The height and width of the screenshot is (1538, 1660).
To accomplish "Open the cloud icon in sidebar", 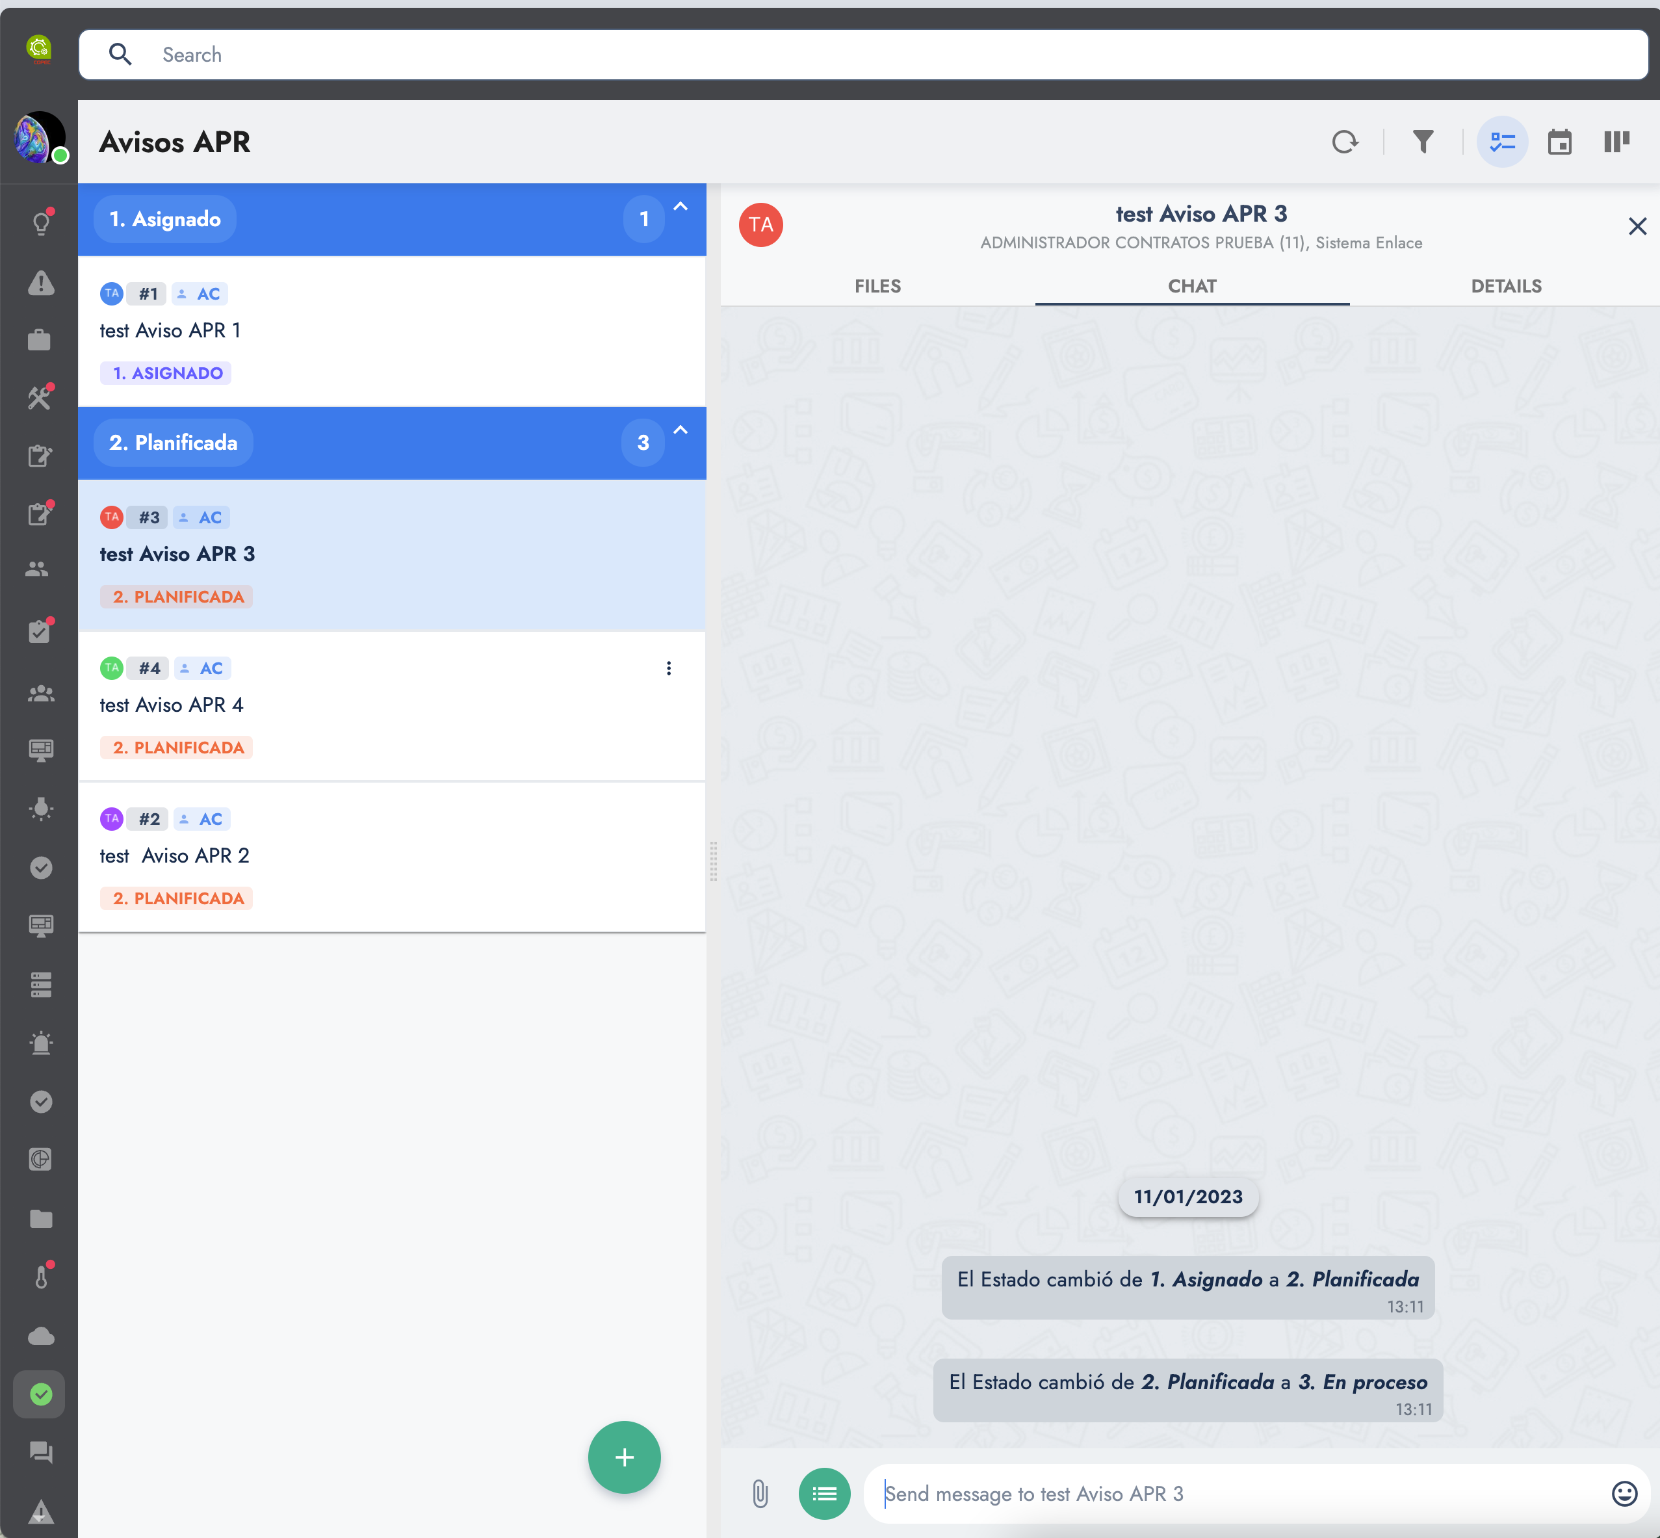I will (x=41, y=1336).
